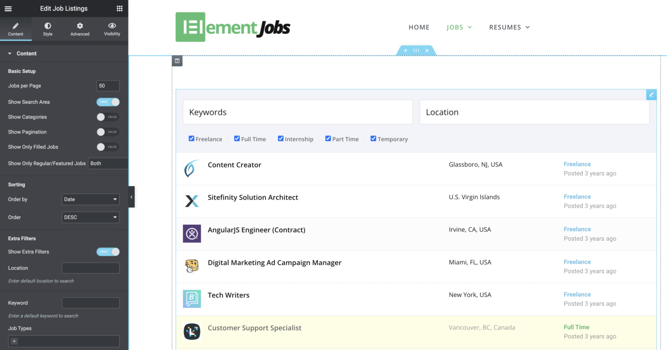Open the Elementor hamburger menu
The width and height of the screenshot is (667, 350).
click(8, 8)
